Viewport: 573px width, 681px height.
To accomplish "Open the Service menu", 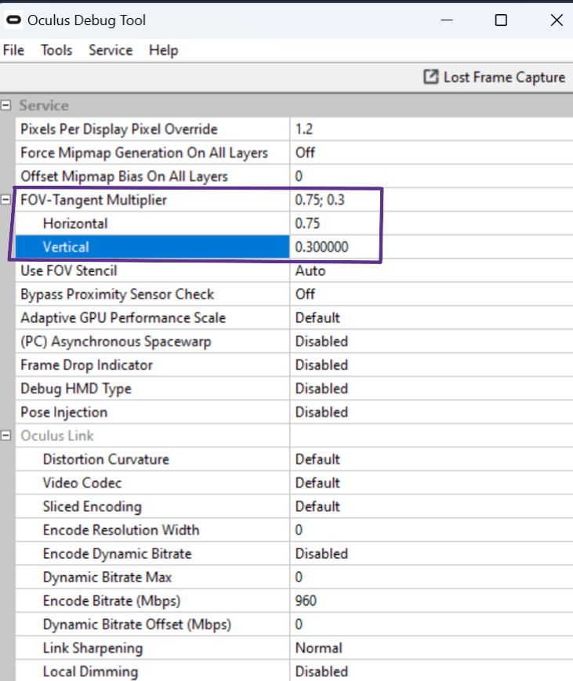I will pyautogui.click(x=111, y=50).
